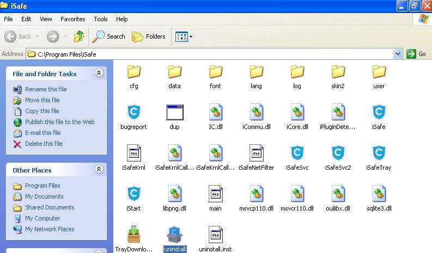Select the iSafeKrnl file icon

[x=134, y=153]
